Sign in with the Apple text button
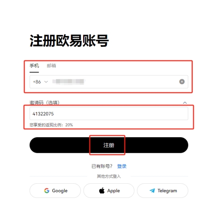The width and height of the screenshot is (210, 210). [109, 191]
